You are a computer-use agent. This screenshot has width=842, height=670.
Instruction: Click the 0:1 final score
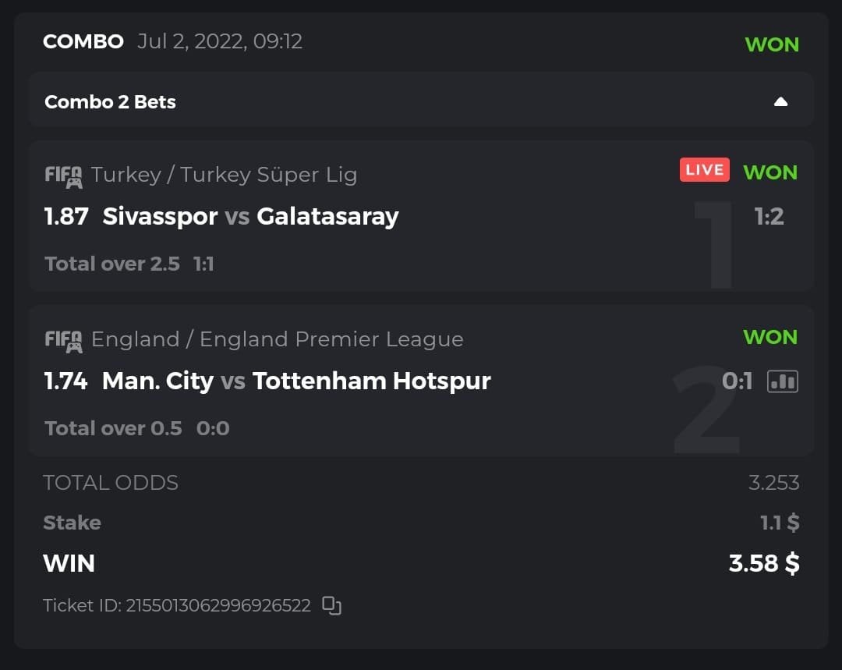coord(738,381)
